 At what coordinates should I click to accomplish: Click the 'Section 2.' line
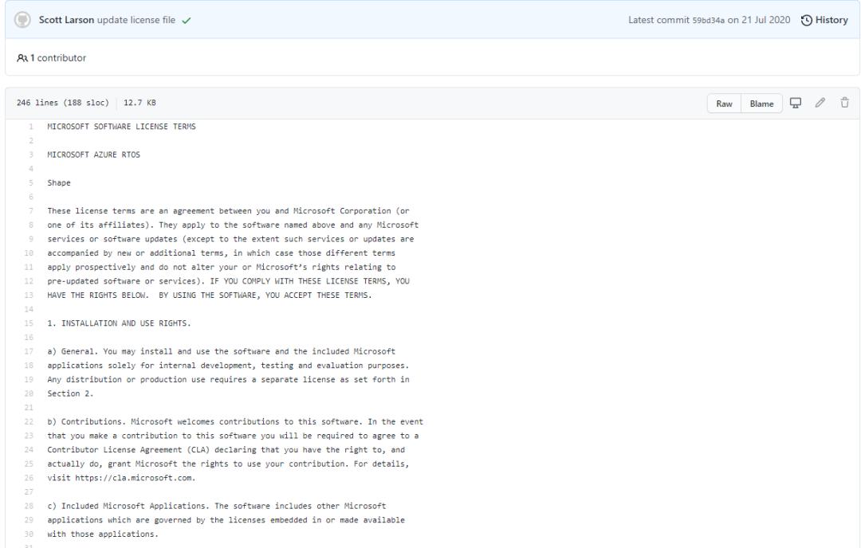click(70, 393)
